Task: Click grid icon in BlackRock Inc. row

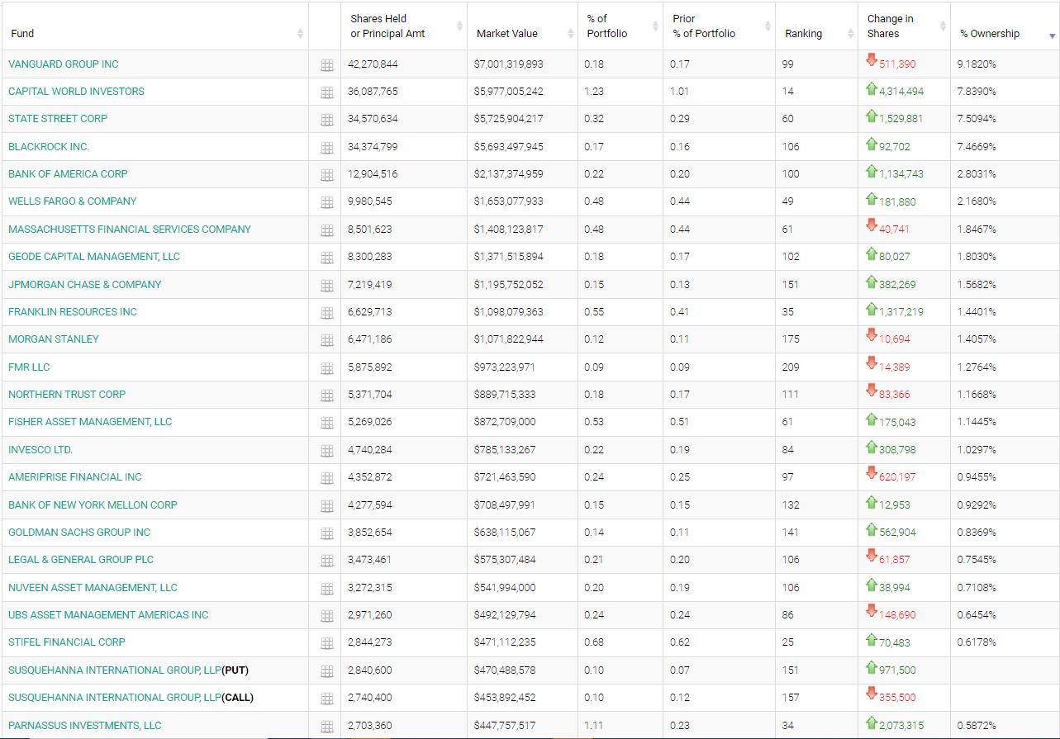Action: click(326, 148)
